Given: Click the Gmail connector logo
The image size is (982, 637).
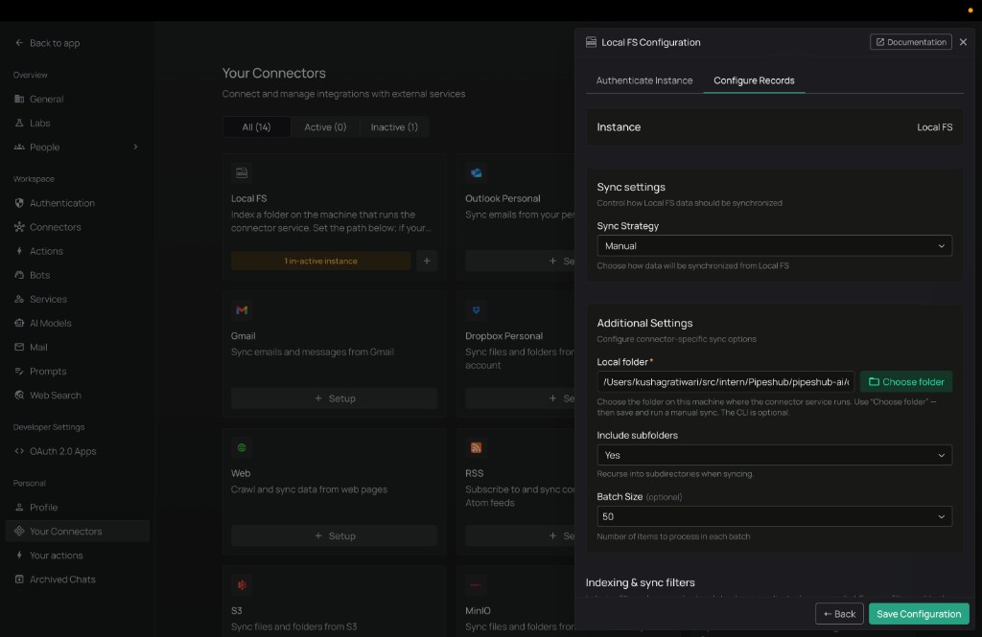Looking at the screenshot, I should 241,310.
